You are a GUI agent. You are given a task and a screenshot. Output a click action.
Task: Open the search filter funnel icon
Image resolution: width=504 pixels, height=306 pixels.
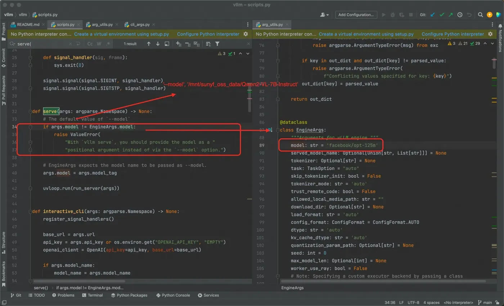click(x=217, y=44)
